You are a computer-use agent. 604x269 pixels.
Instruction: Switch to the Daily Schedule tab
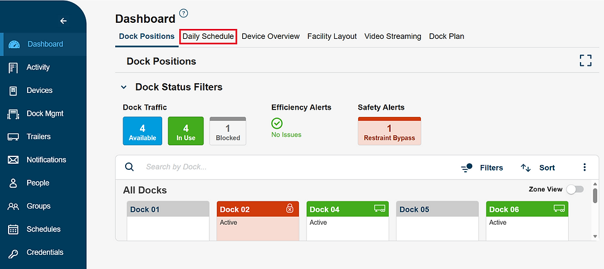pos(208,36)
